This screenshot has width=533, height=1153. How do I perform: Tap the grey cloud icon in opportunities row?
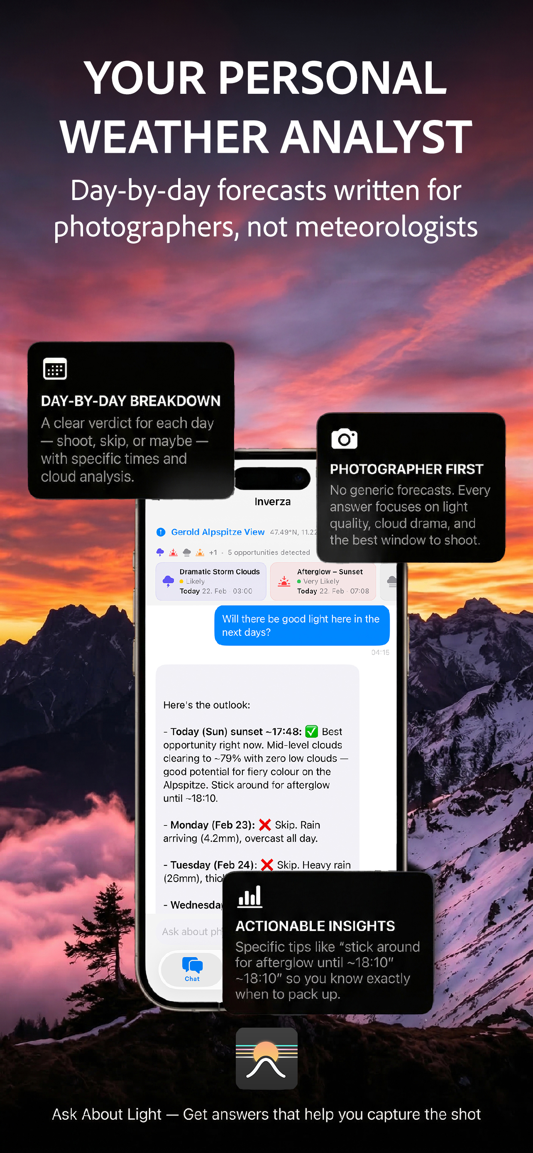187,552
